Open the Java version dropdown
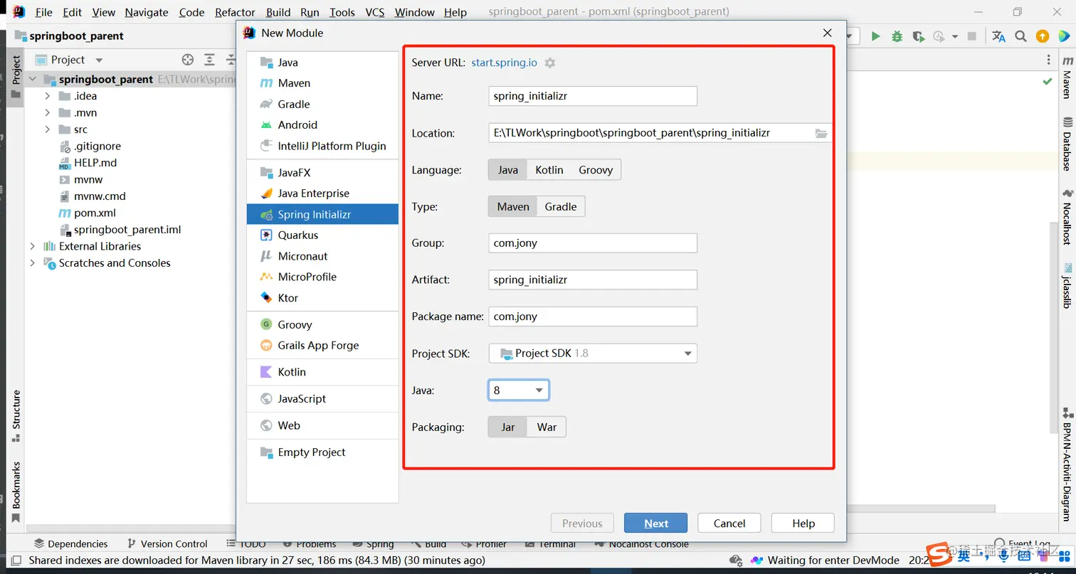The width and height of the screenshot is (1076, 574). pyautogui.click(x=518, y=390)
